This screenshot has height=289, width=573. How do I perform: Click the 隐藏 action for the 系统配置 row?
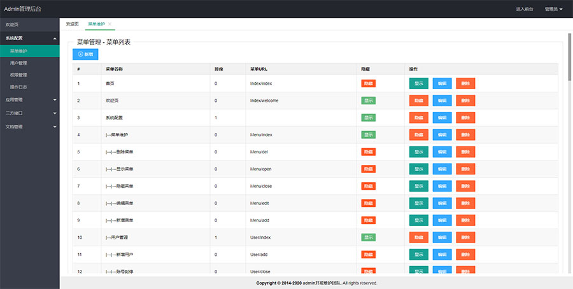(x=418, y=118)
